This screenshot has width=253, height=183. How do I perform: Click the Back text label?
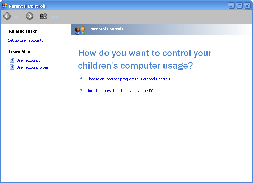click(x=16, y=16)
